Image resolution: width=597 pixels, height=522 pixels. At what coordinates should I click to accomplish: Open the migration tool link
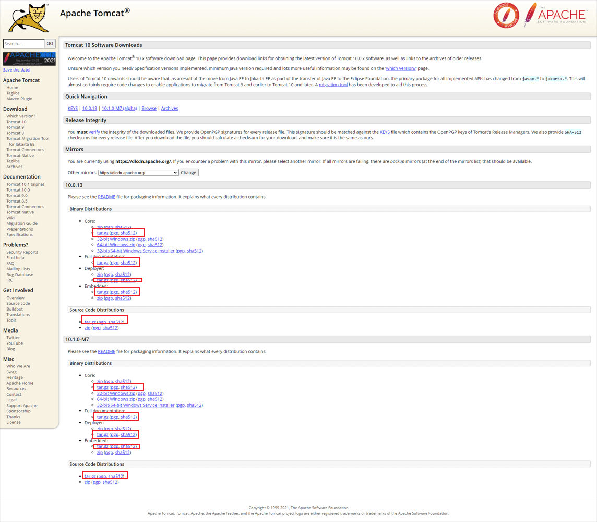[x=333, y=85]
